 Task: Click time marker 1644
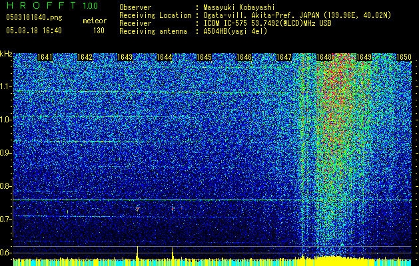coord(165,57)
